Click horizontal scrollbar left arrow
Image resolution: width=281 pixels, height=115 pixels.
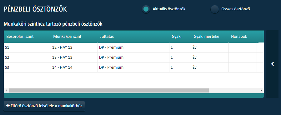6,90
